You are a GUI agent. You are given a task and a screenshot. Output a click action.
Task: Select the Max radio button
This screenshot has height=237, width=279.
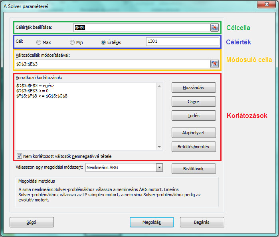[x=38, y=42]
